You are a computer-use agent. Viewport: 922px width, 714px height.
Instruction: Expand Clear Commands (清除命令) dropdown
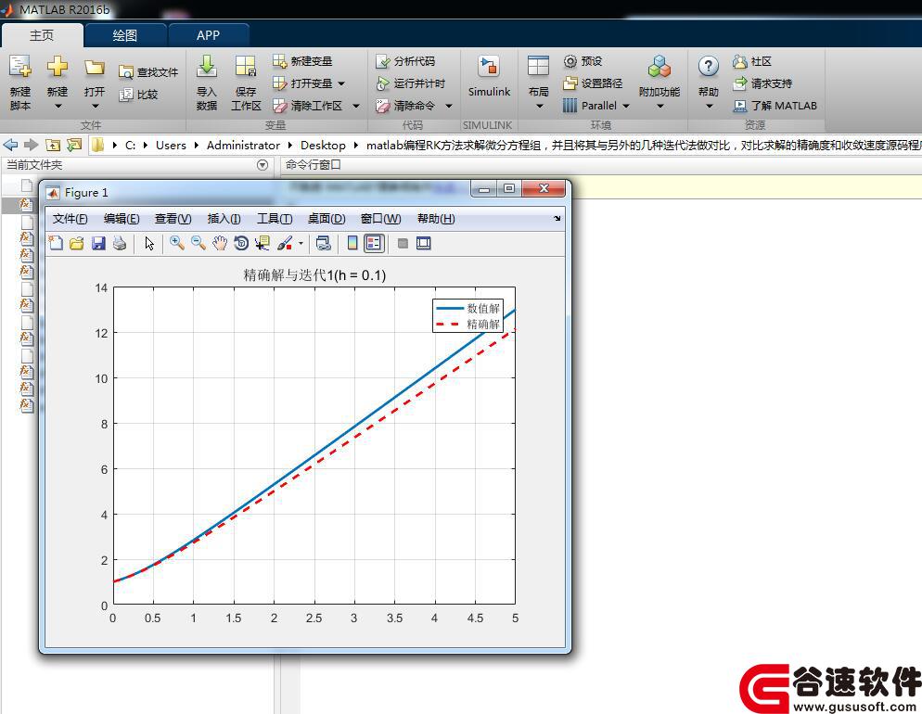(449, 106)
